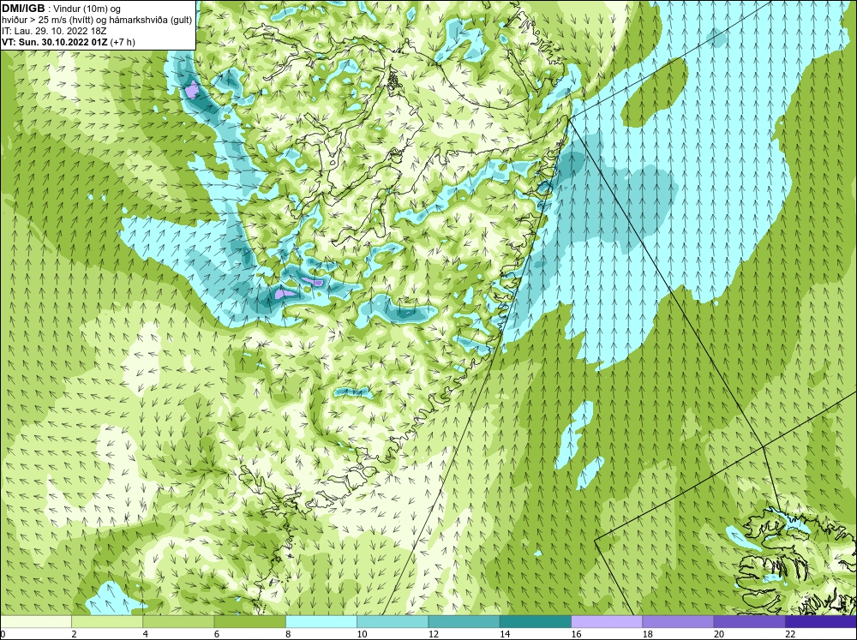
Task: Click the violet 20-22 m/s legend swatch
Action: 749,622
